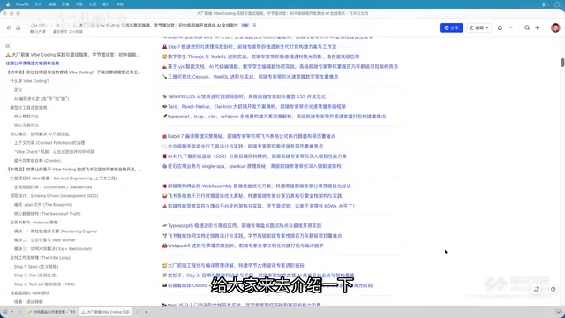Image resolution: width=565 pixels, height=318 pixels.
Task: Select outline item 大型项目的 Vibe 准备: Context Engineering
Action: pos(64,178)
